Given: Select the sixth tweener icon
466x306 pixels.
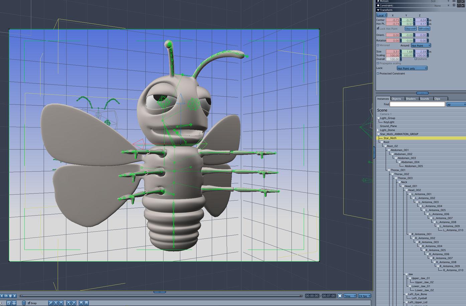Looking at the screenshot, I should pos(81,303).
